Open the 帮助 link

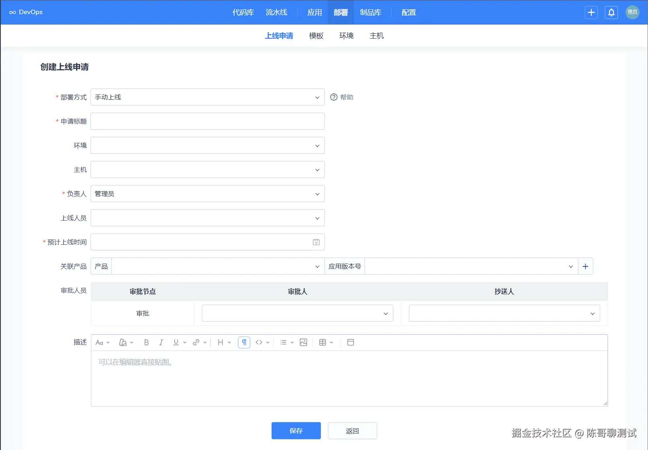point(347,97)
